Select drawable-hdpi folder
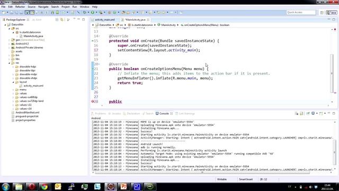Screen dimensions: 339x191 pos(28,67)
